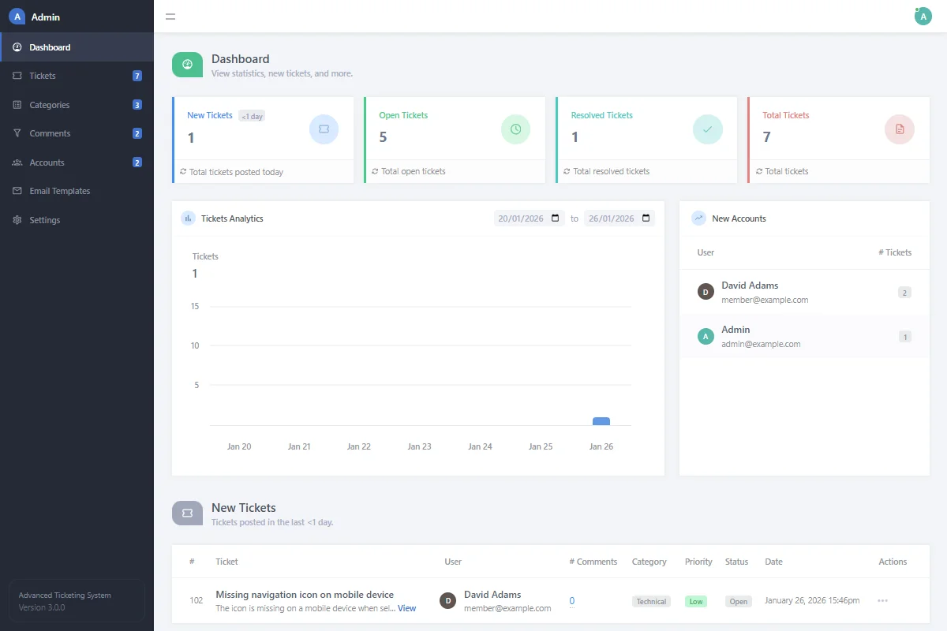The image size is (947, 631).
Task: Click refresh icon next to Total tickets posted today
Action: click(183, 172)
